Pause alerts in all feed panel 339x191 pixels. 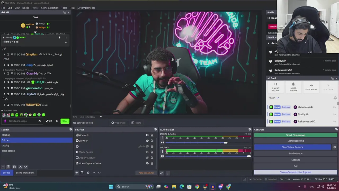275,87
